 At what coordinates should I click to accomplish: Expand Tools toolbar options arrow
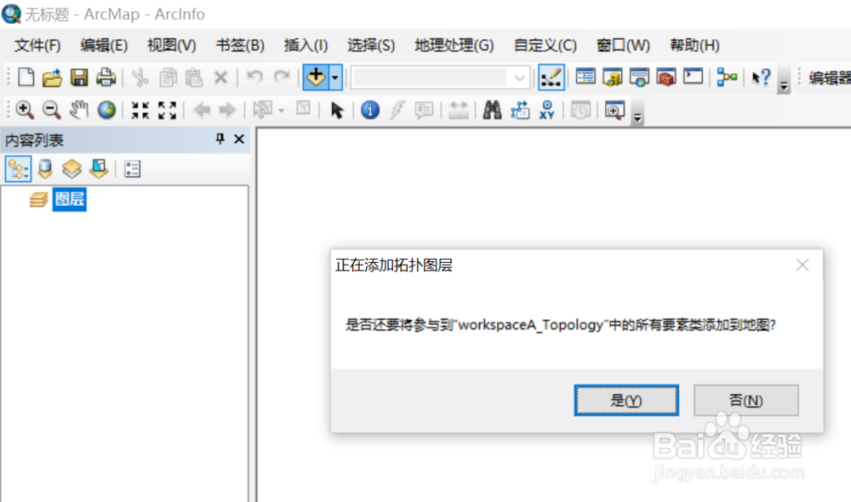[x=637, y=112]
